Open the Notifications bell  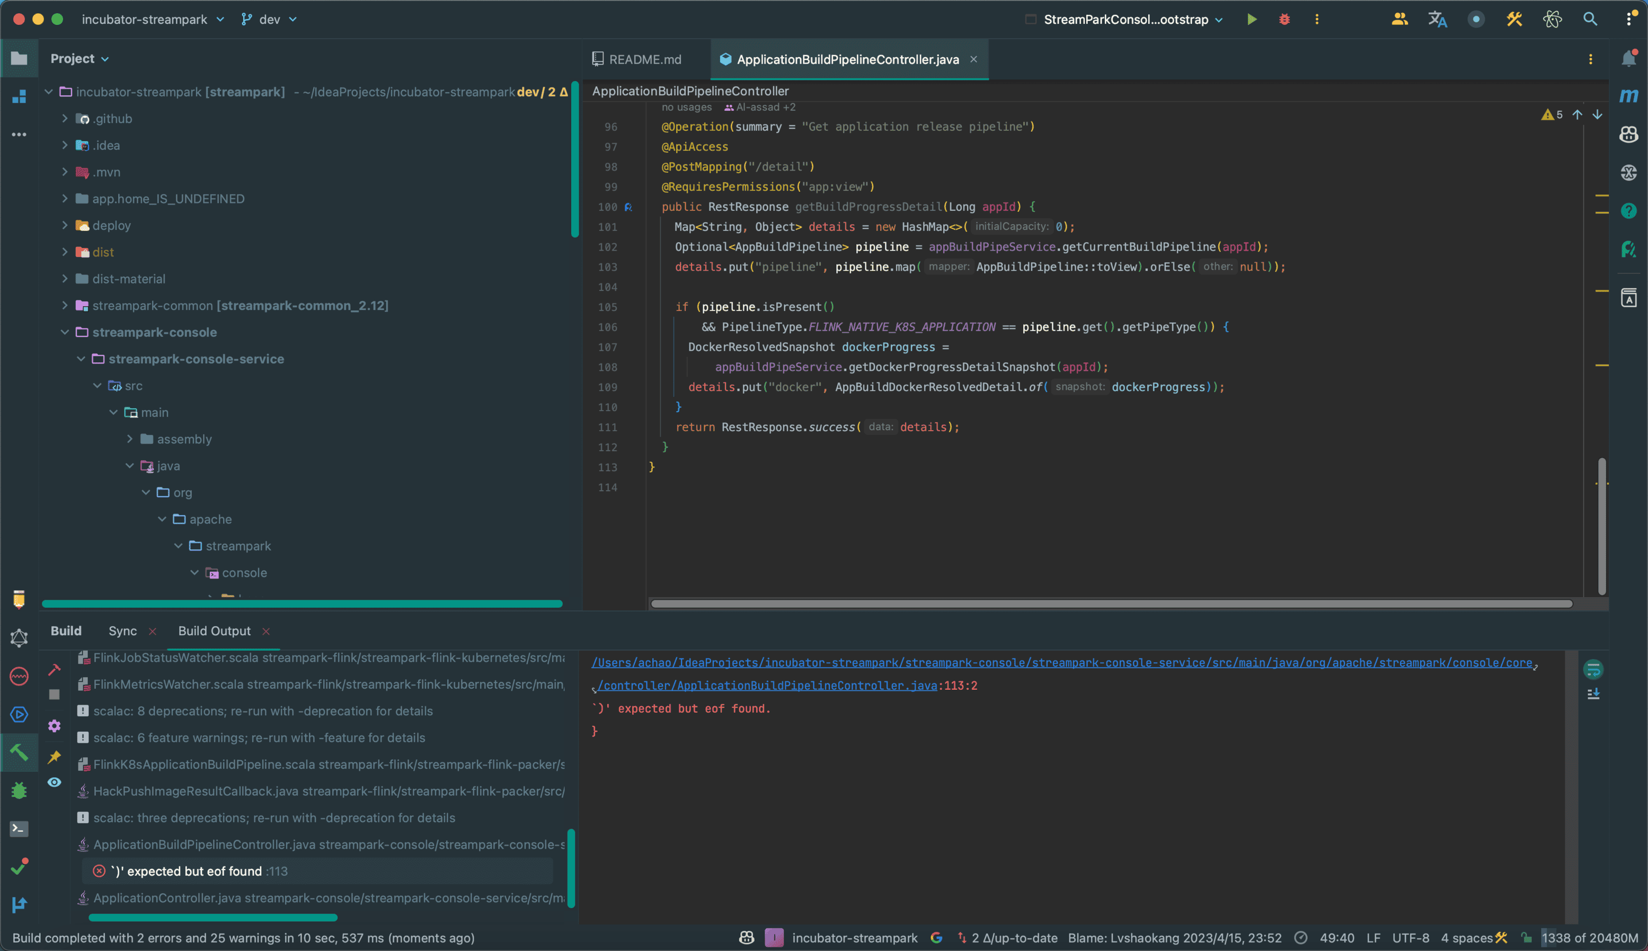[x=1628, y=59]
